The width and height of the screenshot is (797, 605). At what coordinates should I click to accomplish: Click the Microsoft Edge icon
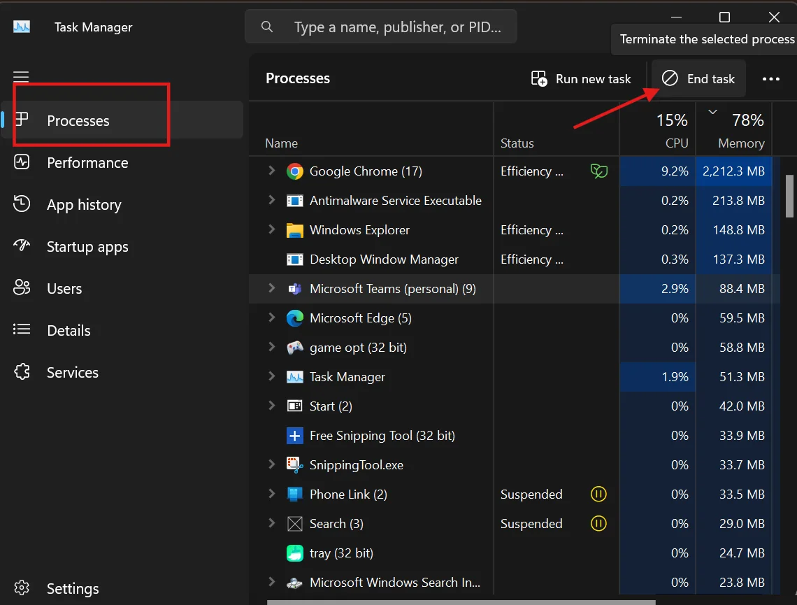(295, 318)
